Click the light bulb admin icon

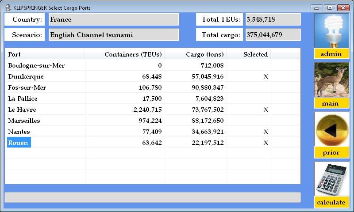pos(331,30)
